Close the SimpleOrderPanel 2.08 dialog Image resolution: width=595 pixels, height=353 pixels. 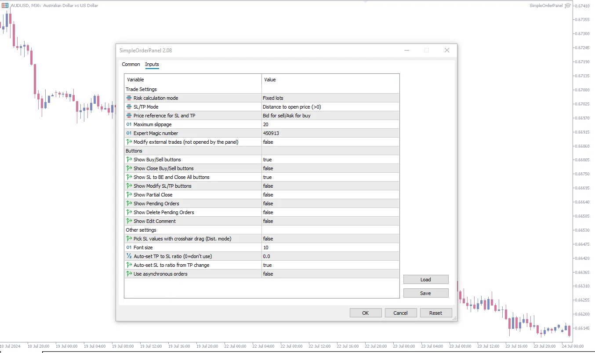(447, 50)
